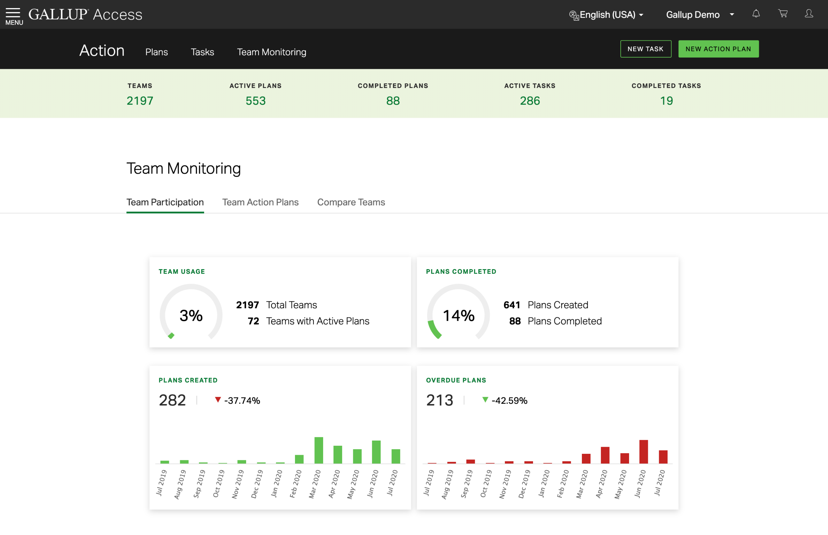Click the Team Usage 3% progress ring

[191, 315]
